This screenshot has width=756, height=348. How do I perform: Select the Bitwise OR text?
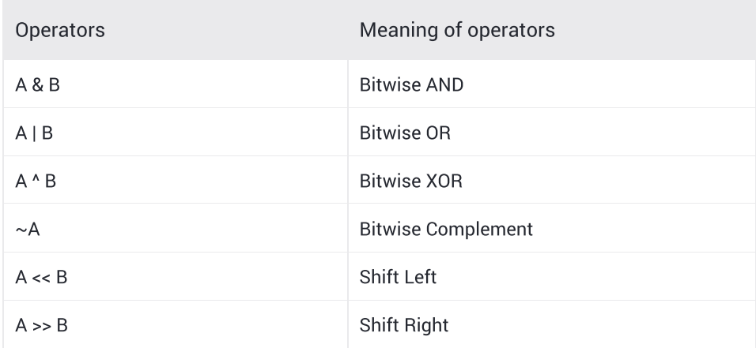coord(405,133)
